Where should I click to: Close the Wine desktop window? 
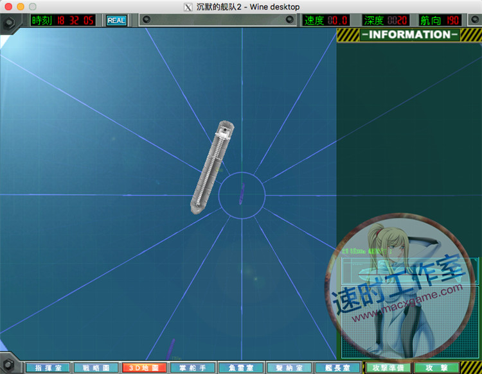point(8,6)
